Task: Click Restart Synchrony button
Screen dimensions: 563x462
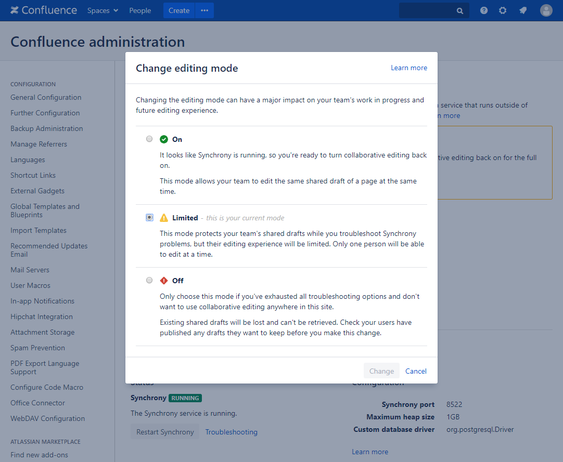Action: [x=165, y=432]
